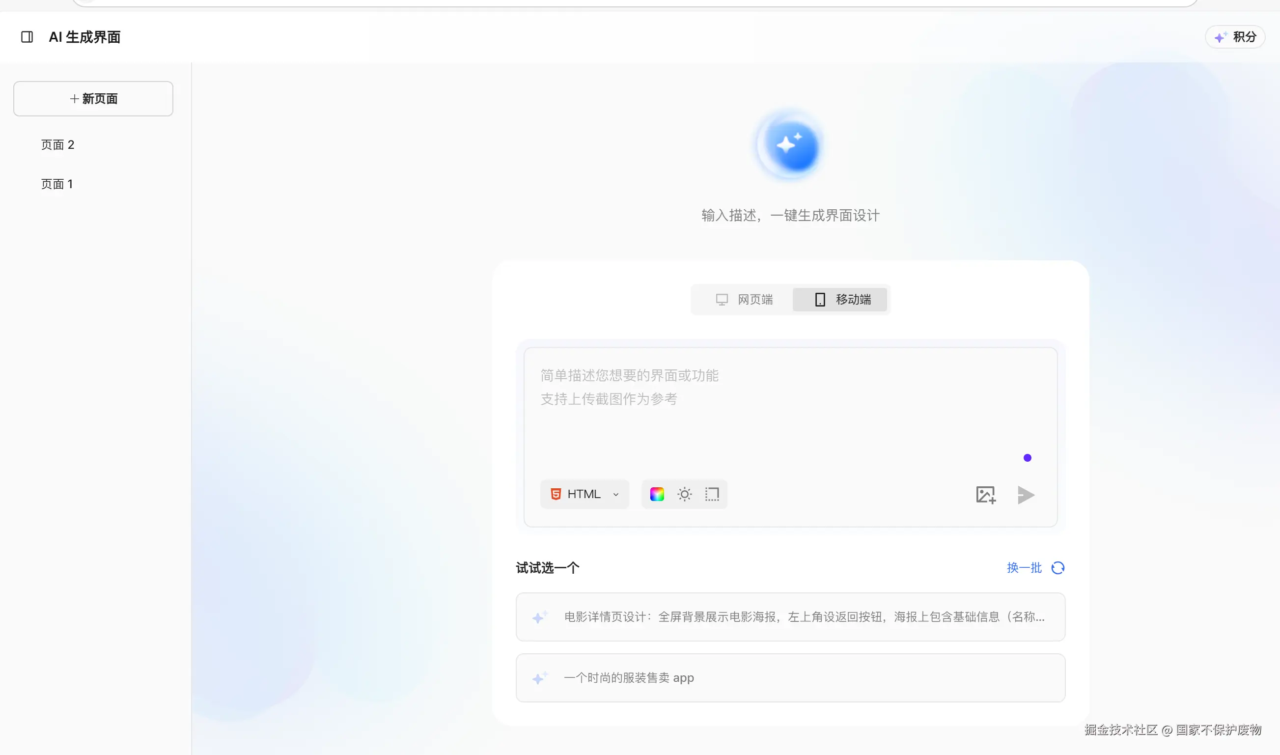Click the 换一批 link
The width and height of the screenshot is (1280, 755).
pyautogui.click(x=1024, y=568)
